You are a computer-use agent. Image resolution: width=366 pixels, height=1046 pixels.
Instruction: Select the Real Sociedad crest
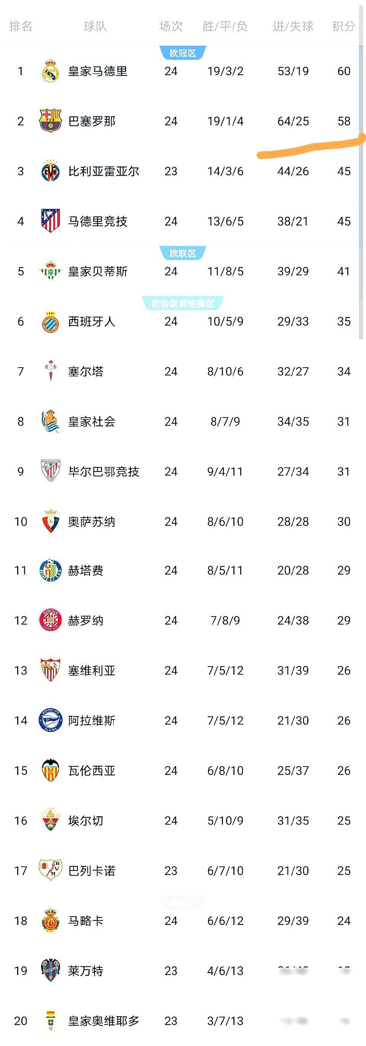(51, 421)
